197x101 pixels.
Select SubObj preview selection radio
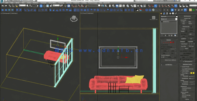pos(166,57)
